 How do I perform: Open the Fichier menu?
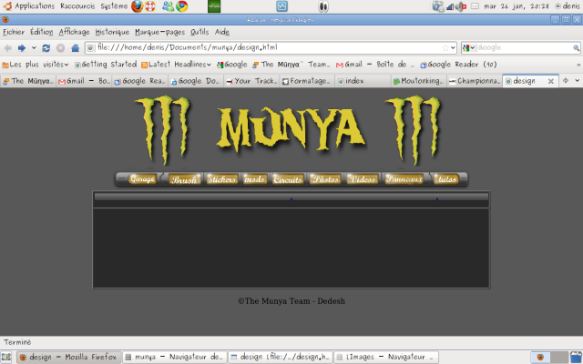coord(14,32)
